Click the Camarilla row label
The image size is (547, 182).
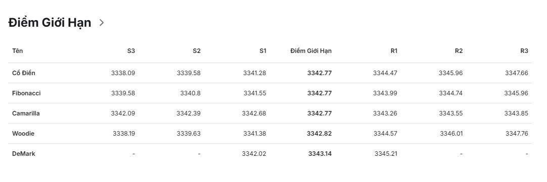[x=26, y=113]
